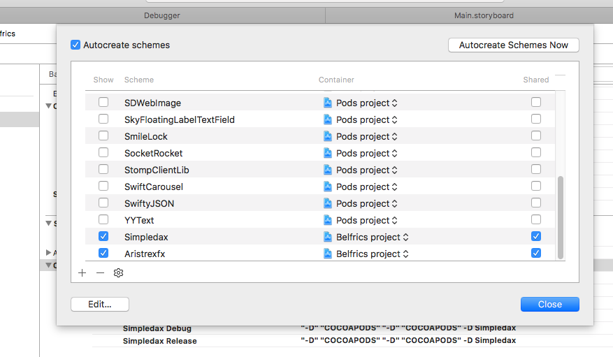Mark SocketRocket scheme as Shared
Viewport: 613px width, 357px height.
click(x=536, y=153)
